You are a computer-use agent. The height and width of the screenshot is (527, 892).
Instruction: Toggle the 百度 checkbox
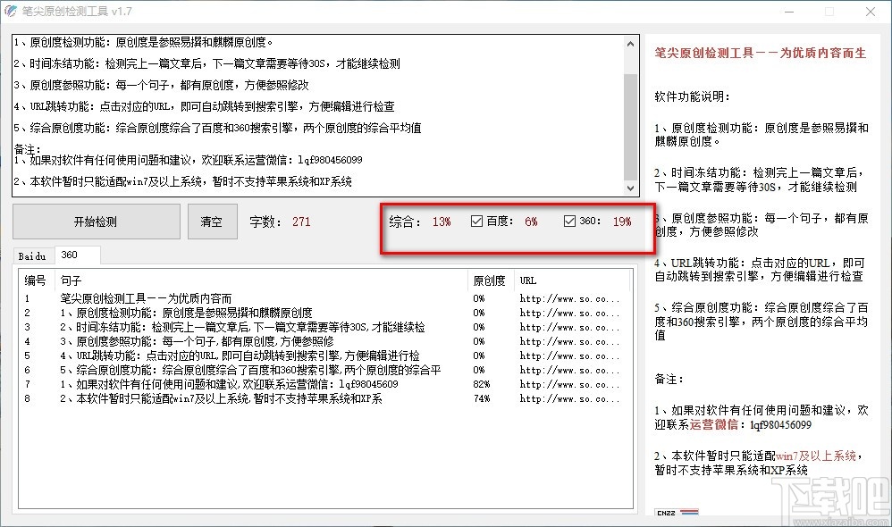tap(476, 222)
